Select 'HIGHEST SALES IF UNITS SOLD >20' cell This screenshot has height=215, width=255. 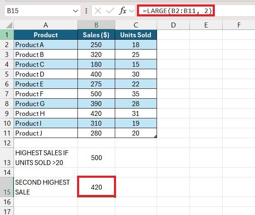[46, 158]
